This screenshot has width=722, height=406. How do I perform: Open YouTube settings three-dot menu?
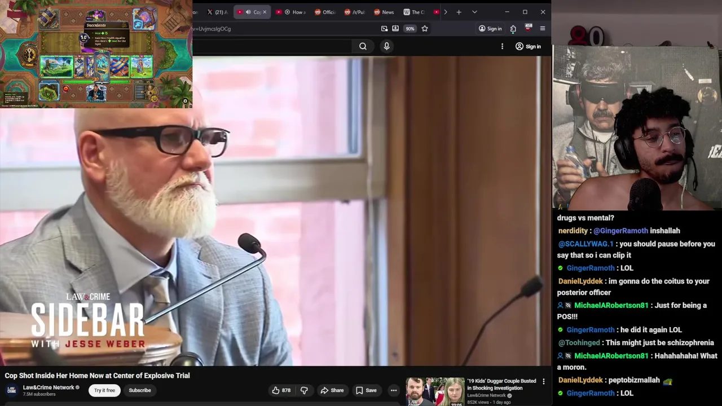(502, 46)
